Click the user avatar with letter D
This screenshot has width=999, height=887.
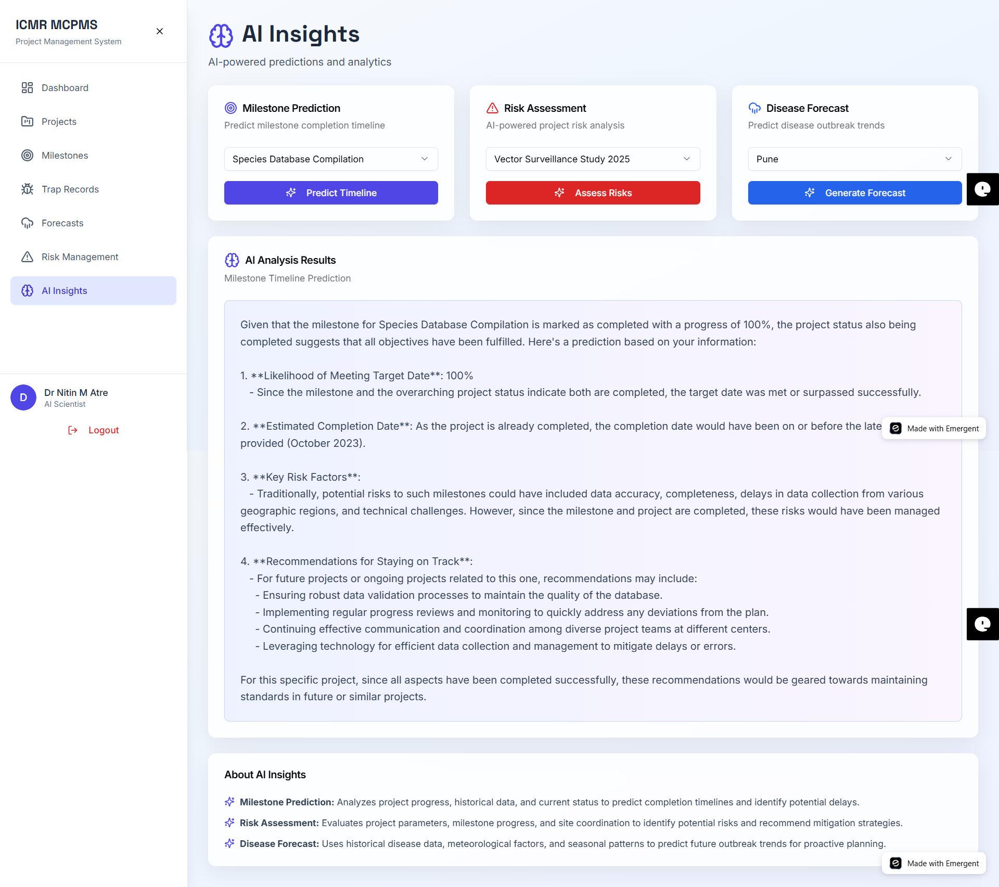(x=23, y=398)
